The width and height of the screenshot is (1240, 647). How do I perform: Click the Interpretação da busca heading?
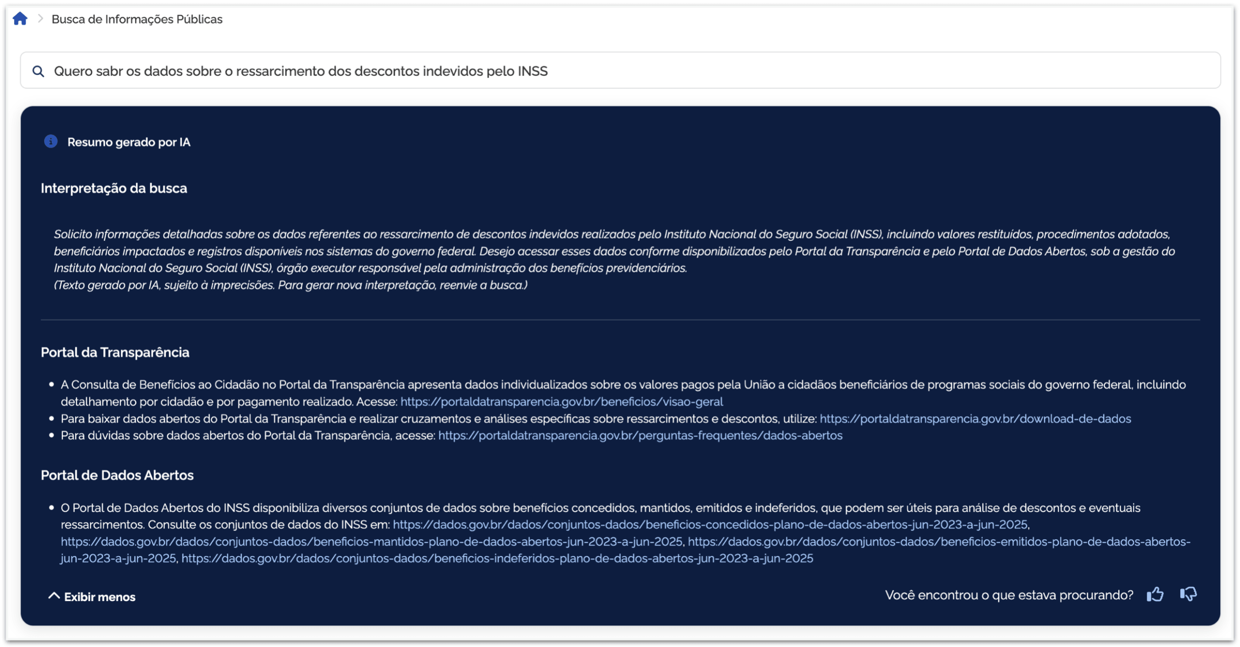point(114,188)
